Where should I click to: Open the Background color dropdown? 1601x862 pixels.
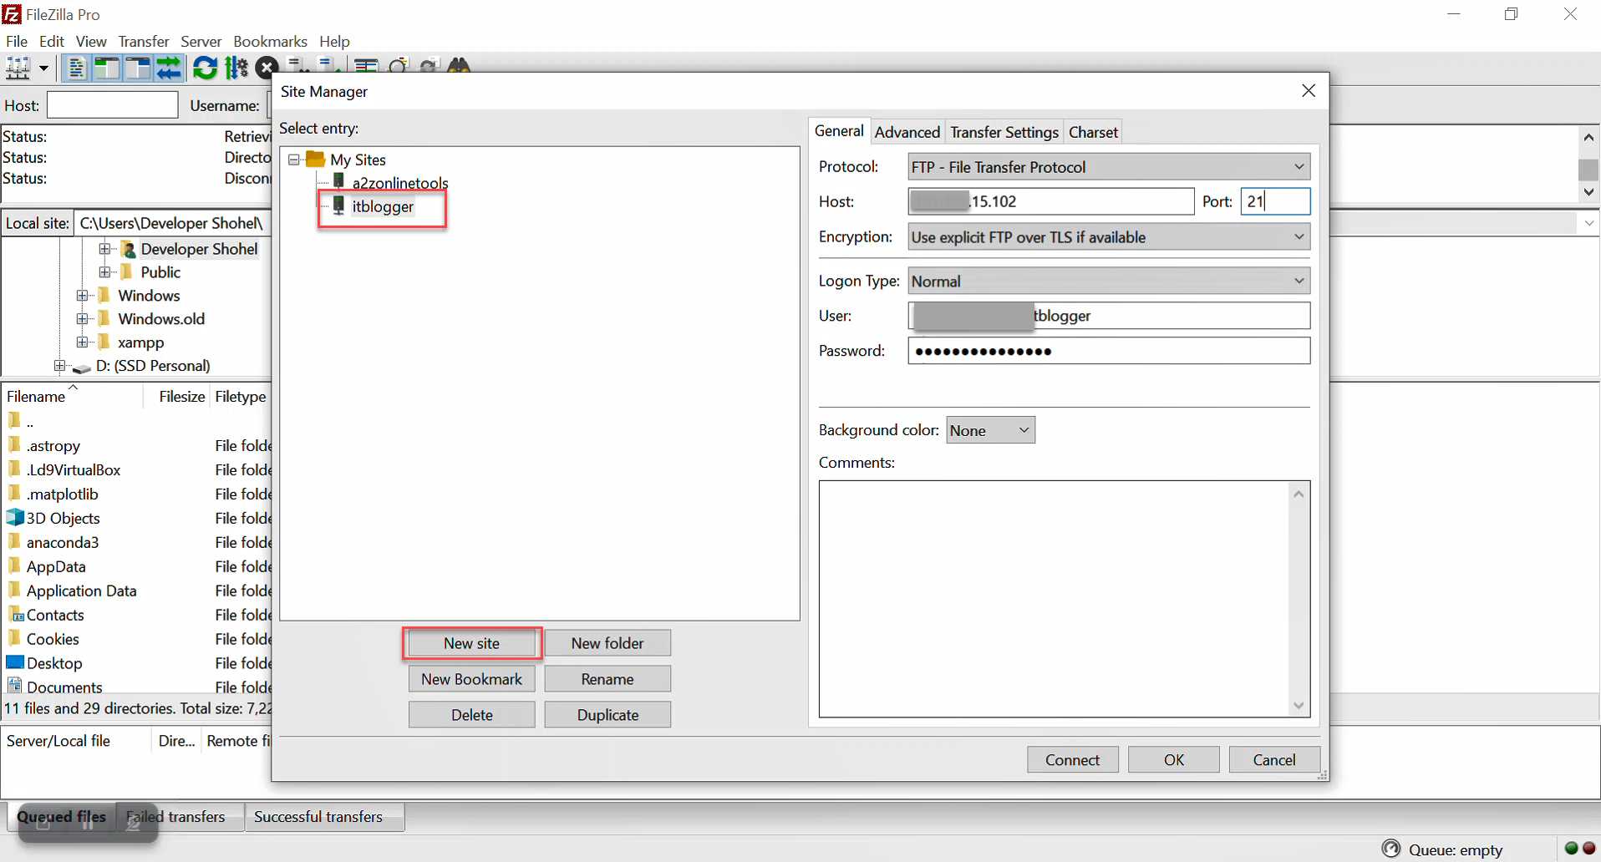[990, 430]
